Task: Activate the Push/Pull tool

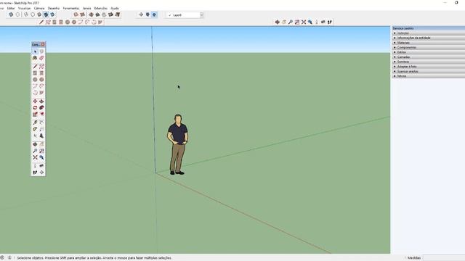Action: (41, 101)
